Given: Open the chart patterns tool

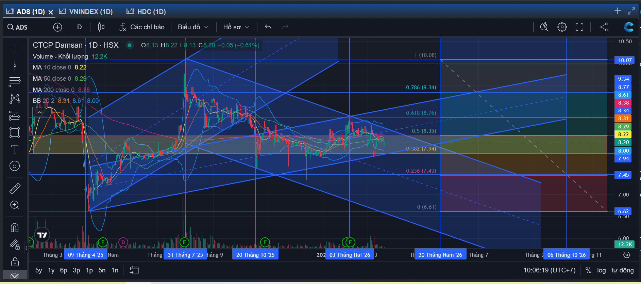Looking at the screenshot, I should [x=15, y=99].
